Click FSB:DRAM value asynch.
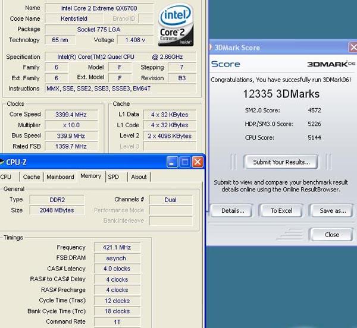Screen dimensions: 357x328 tap(117, 258)
